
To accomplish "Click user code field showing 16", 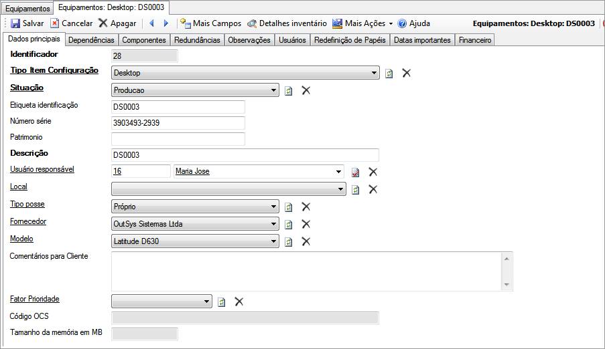I will tap(141, 171).
